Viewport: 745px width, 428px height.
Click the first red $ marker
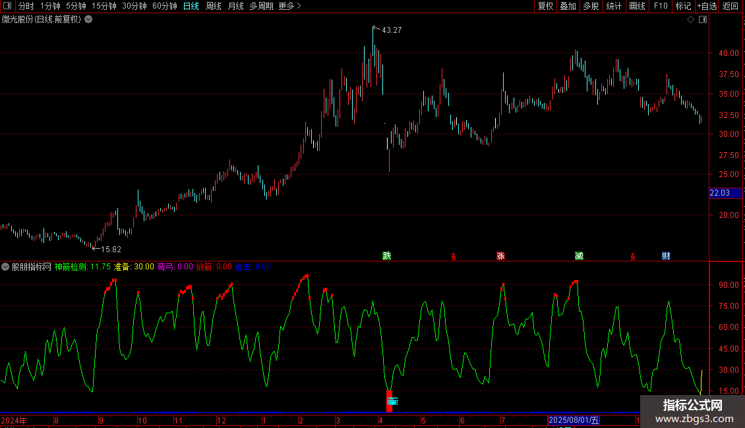[454, 257]
